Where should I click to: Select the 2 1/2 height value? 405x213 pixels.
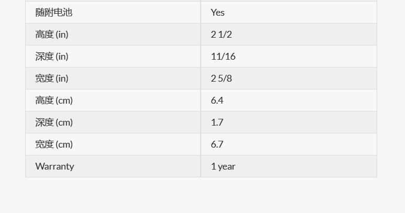tap(221, 35)
